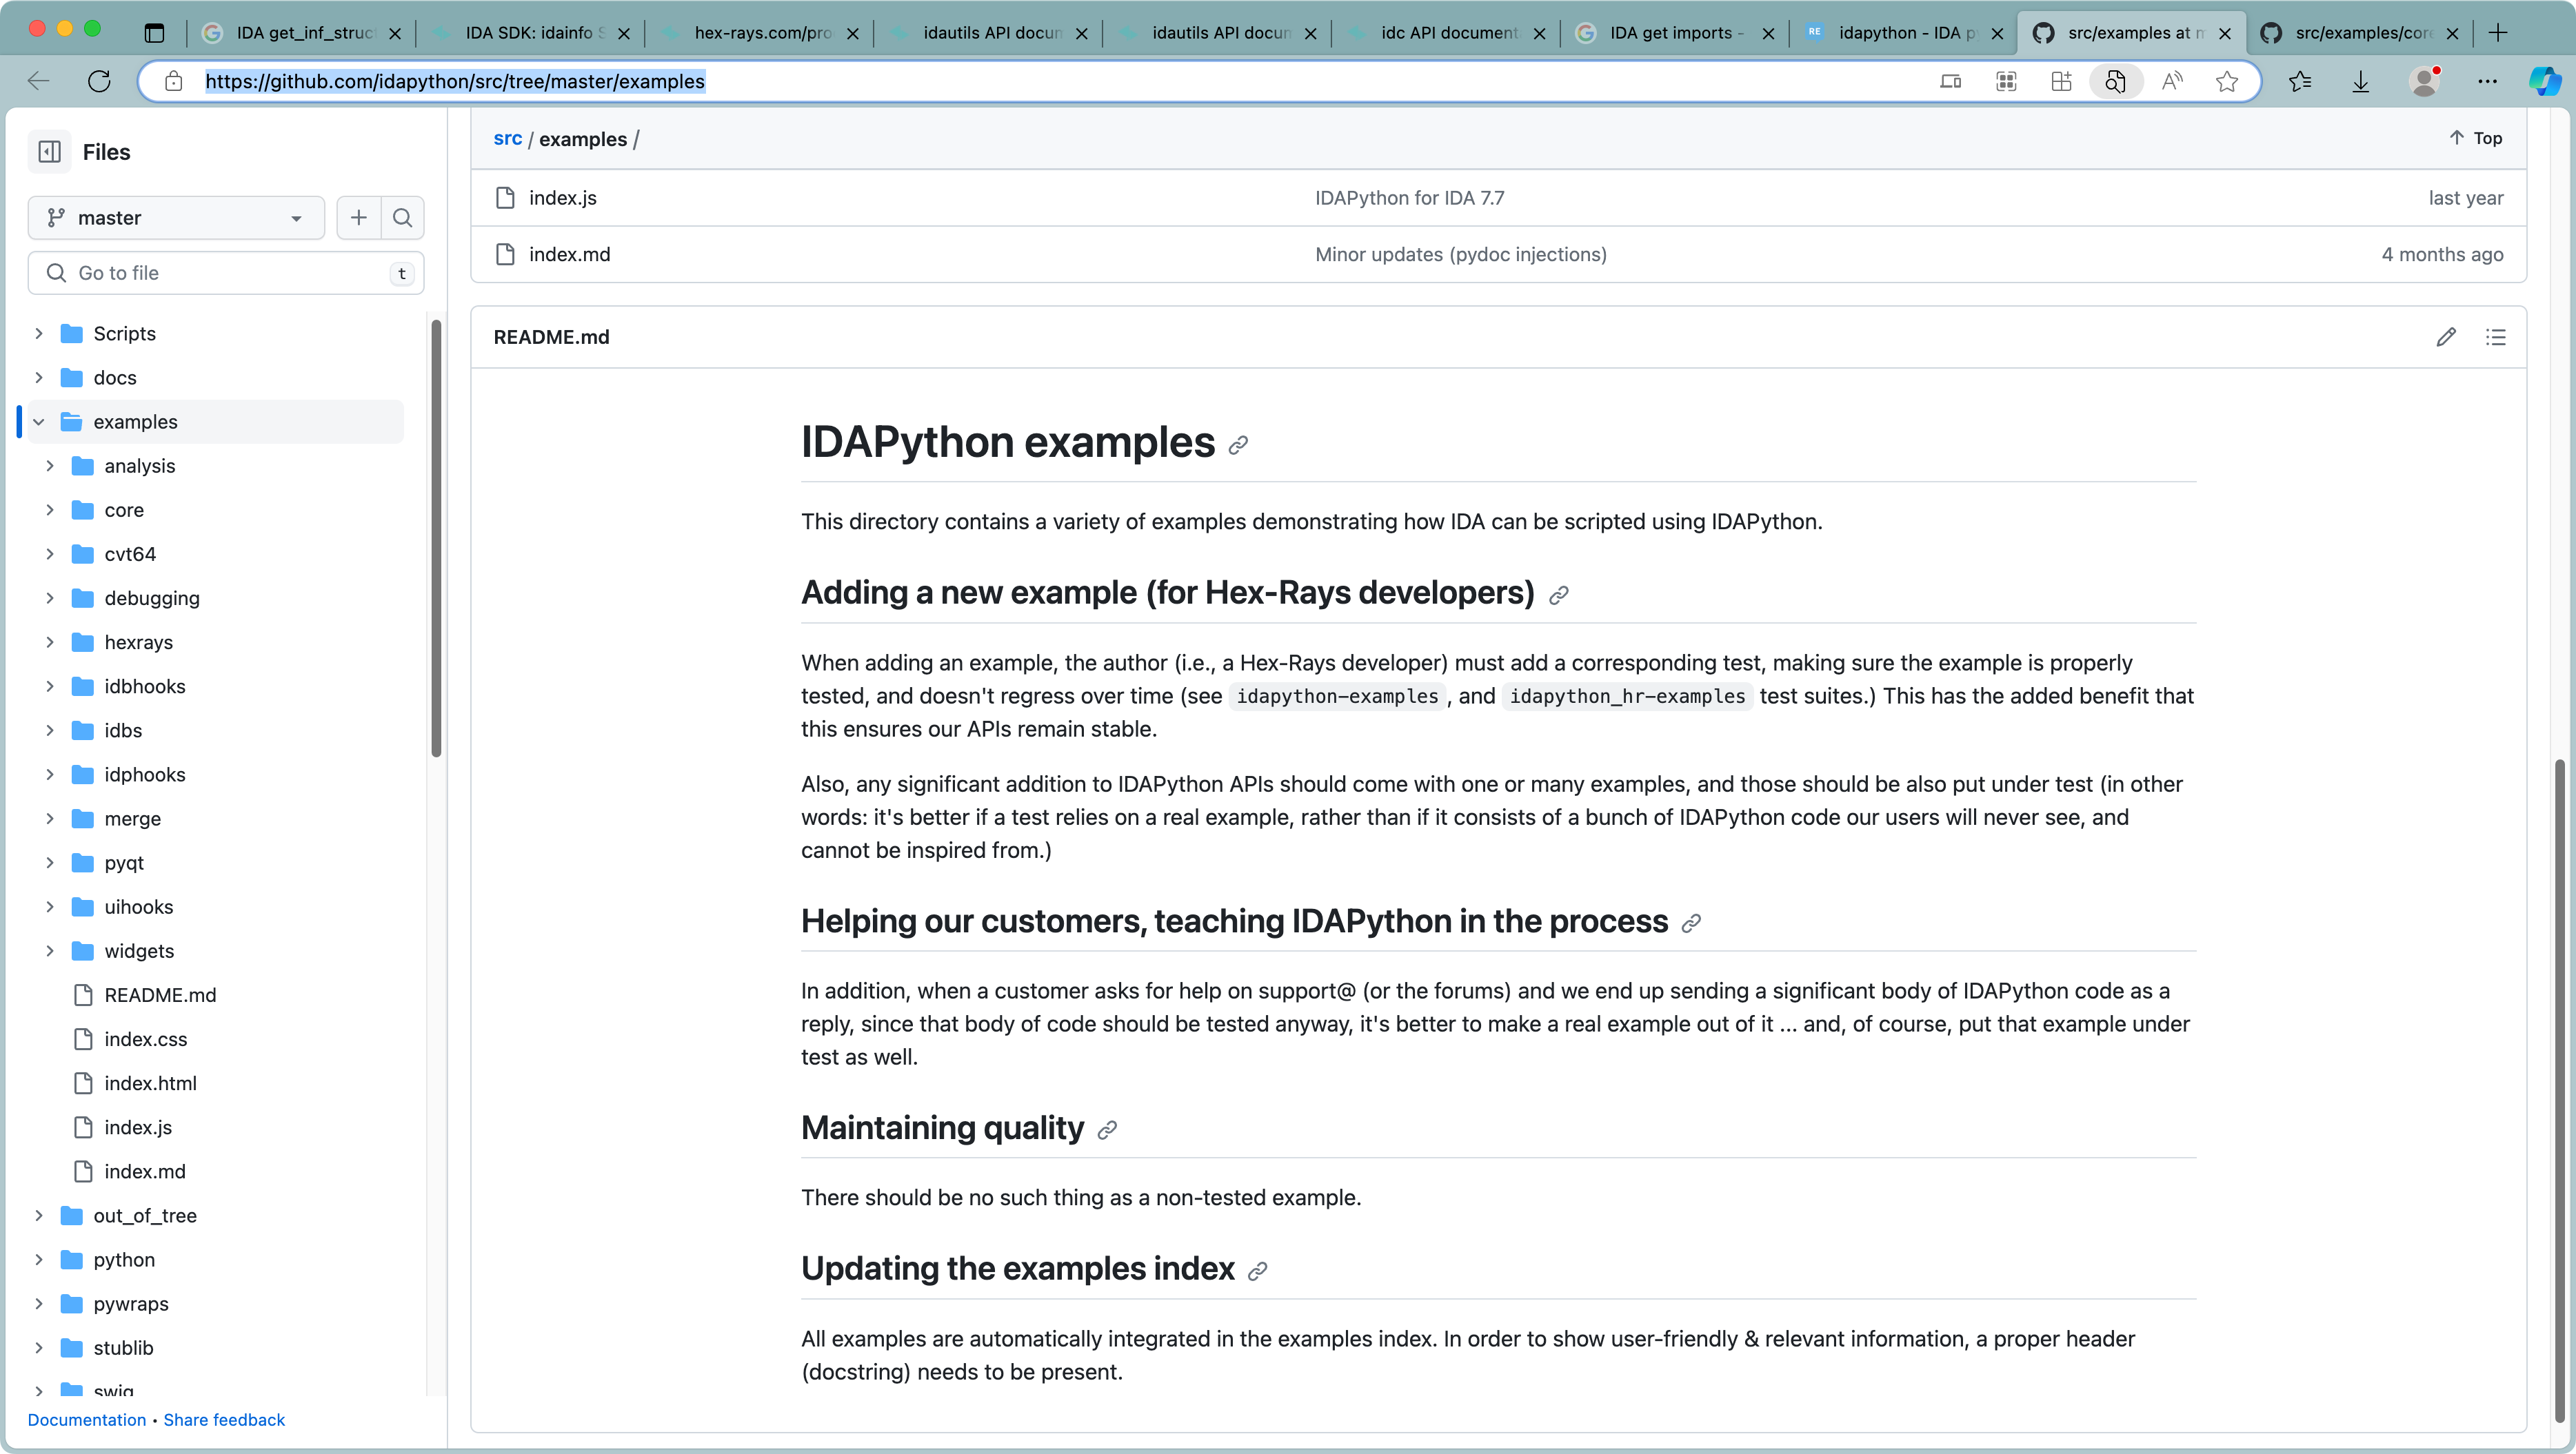The image size is (2576, 1454).
Task: Copy anchor link for Maintaining quality heading
Action: pyautogui.click(x=1107, y=1130)
